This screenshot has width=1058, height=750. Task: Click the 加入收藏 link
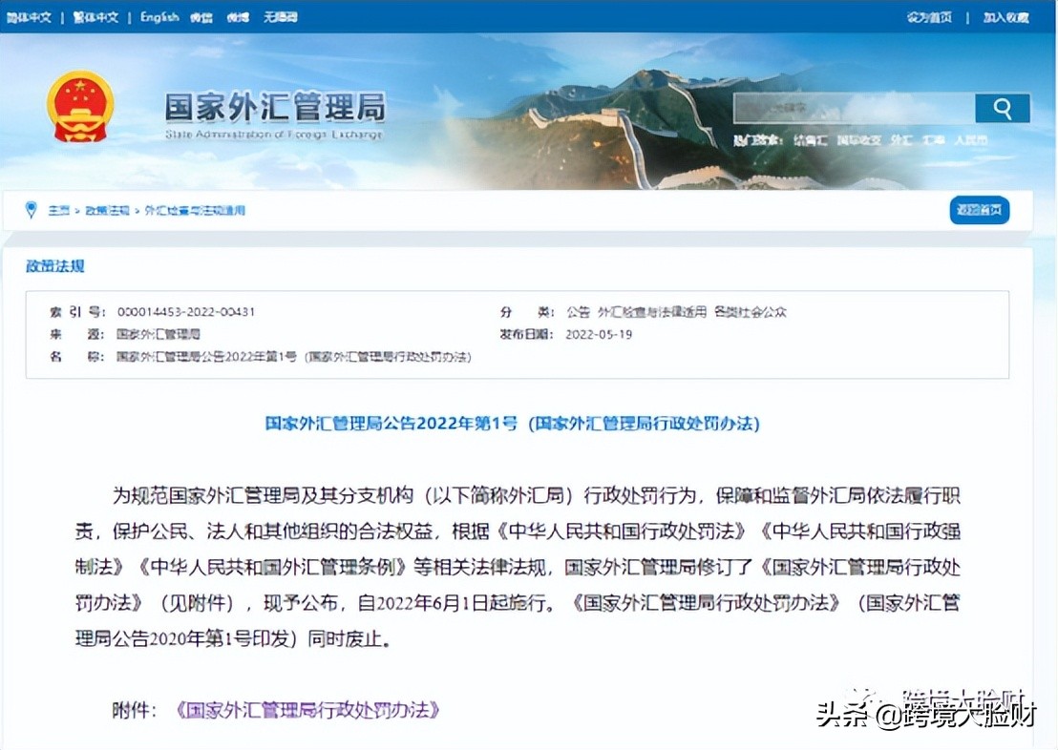[x=1007, y=16]
